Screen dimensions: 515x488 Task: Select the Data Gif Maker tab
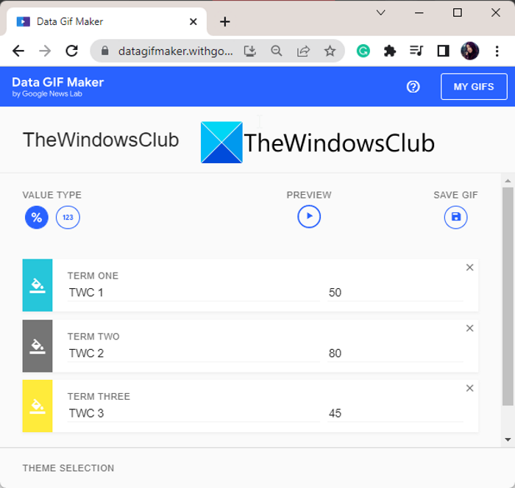(x=107, y=21)
